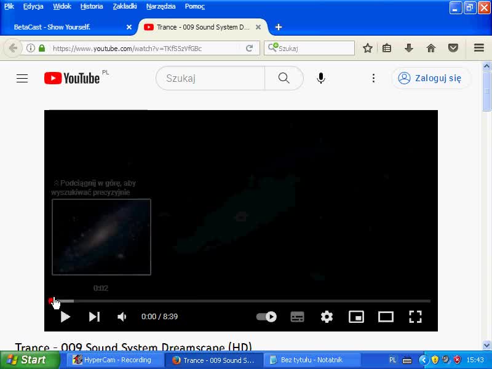Start voice search with microphone icon
492x369 pixels.
(320, 78)
